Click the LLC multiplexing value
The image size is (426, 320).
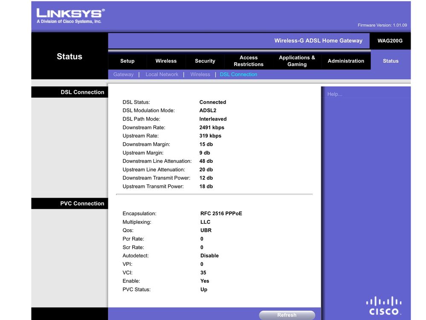[x=206, y=222]
